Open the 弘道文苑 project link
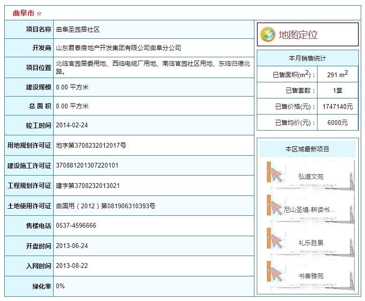365x301 pixels. tap(311, 177)
